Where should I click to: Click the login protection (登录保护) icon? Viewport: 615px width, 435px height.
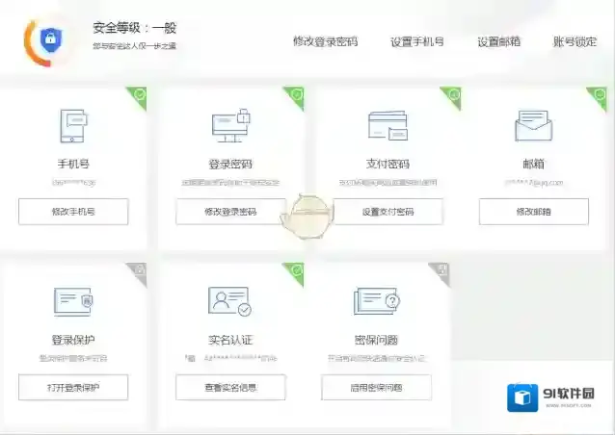click(73, 302)
